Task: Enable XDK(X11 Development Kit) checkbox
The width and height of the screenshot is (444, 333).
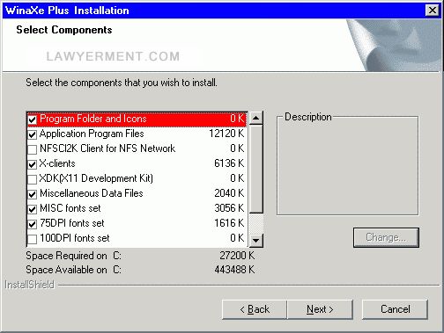Action: click(32, 179)
